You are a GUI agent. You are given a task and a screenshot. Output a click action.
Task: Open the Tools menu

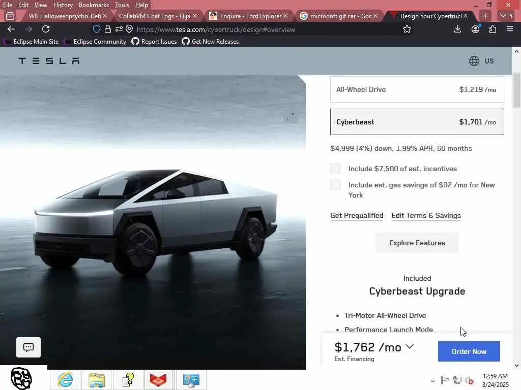pos(122,5)
